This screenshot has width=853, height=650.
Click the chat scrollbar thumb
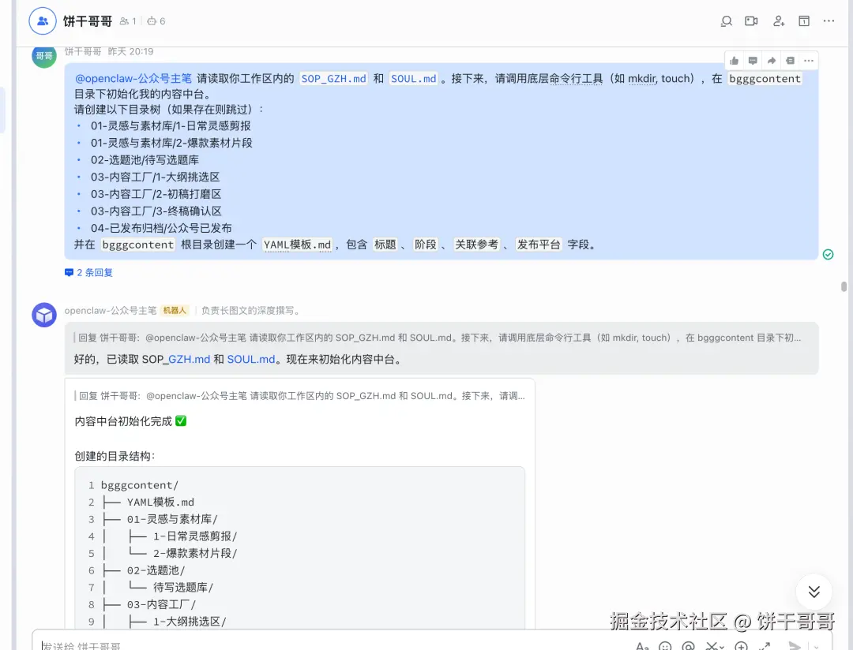[x=844, y=286]
